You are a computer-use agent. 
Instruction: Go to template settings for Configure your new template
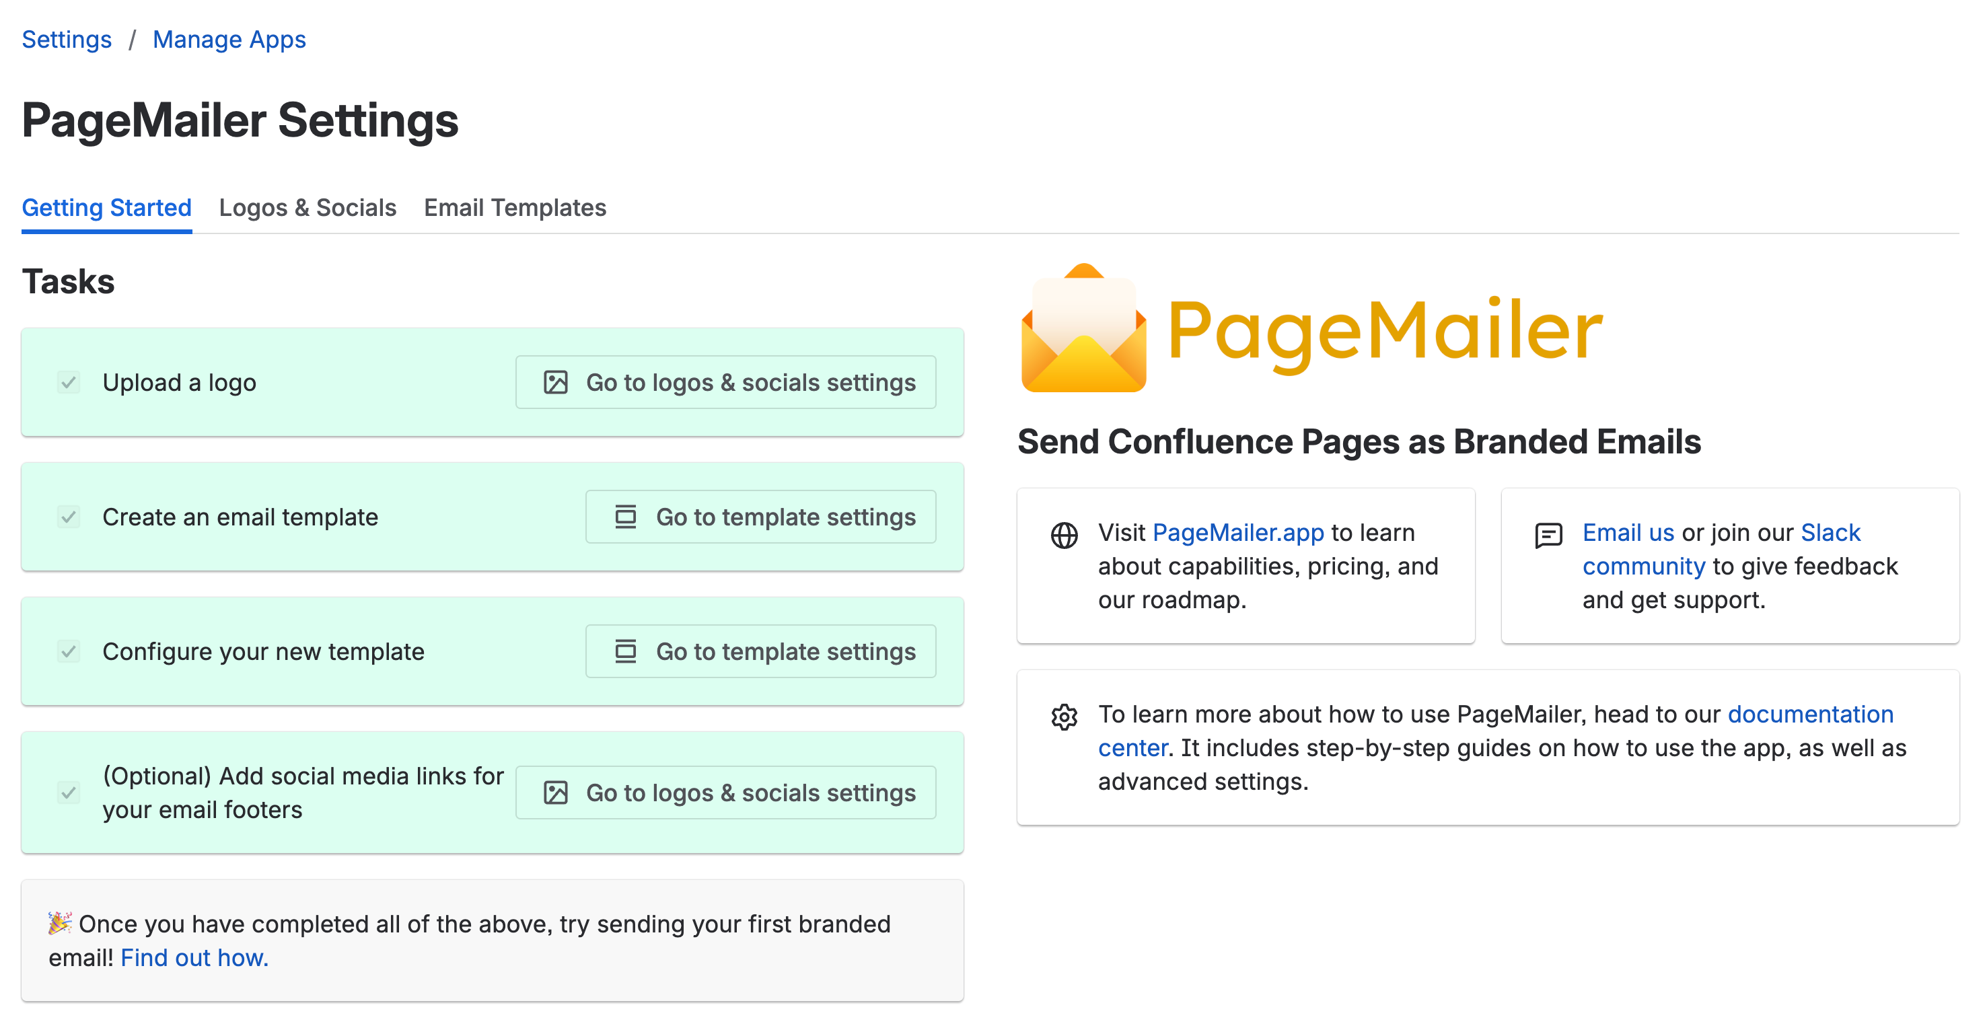760,651
